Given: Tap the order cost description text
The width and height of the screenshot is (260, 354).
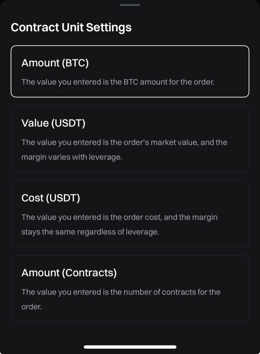Looking at the screenshot, I should pos(119,217).
